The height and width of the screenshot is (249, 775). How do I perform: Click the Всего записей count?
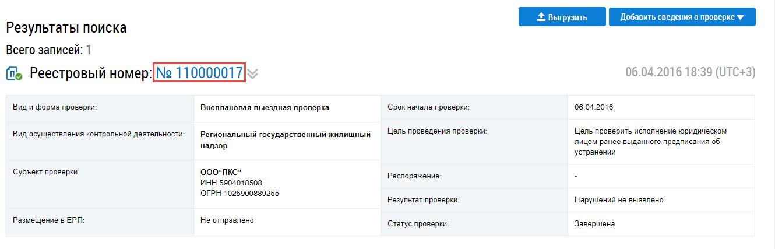(x=89, y=50)
